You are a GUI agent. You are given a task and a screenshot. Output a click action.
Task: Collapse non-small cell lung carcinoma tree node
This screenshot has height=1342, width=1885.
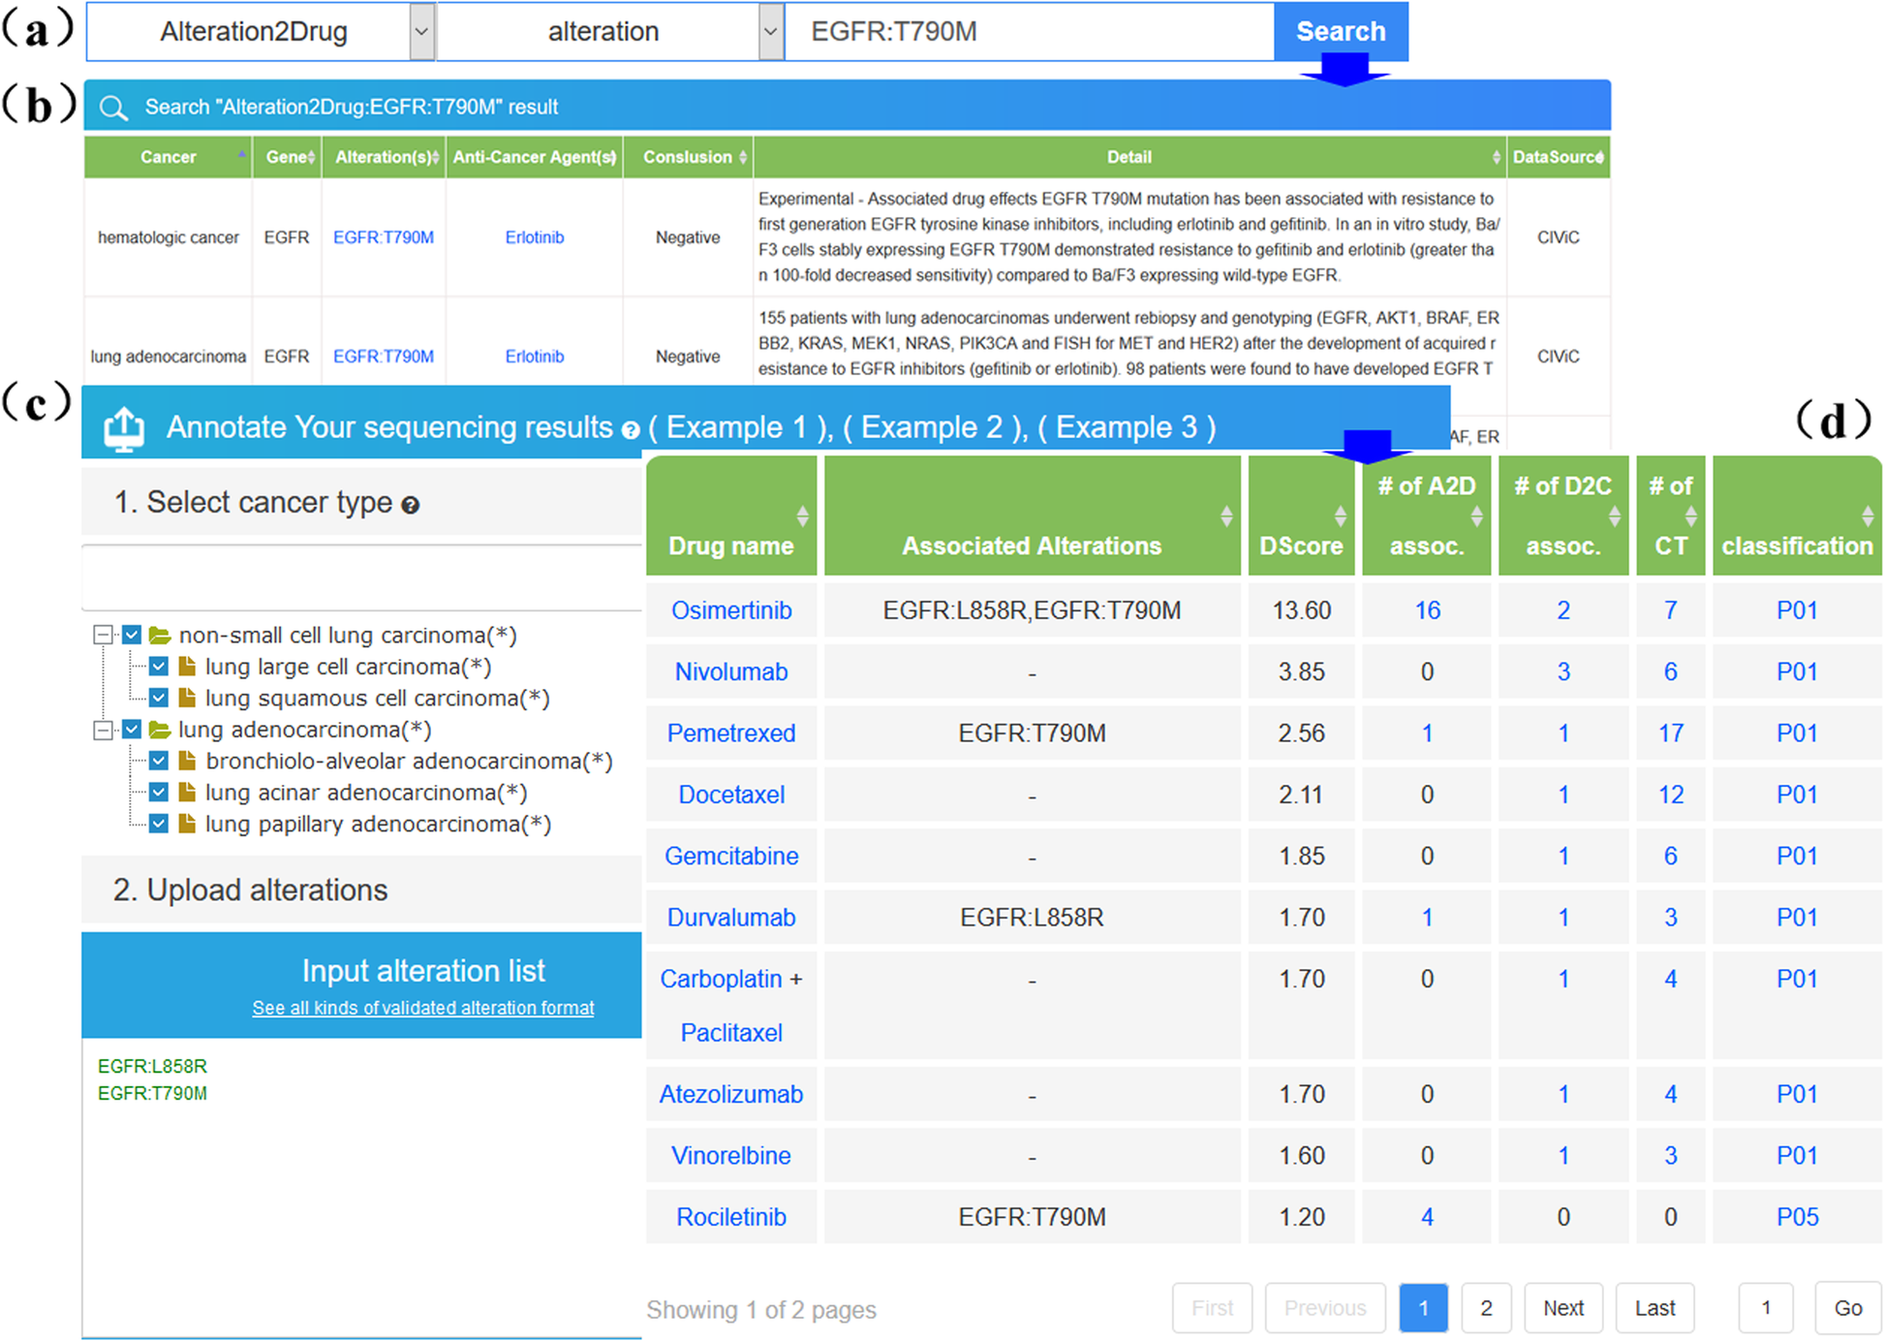tap(104, 636)
